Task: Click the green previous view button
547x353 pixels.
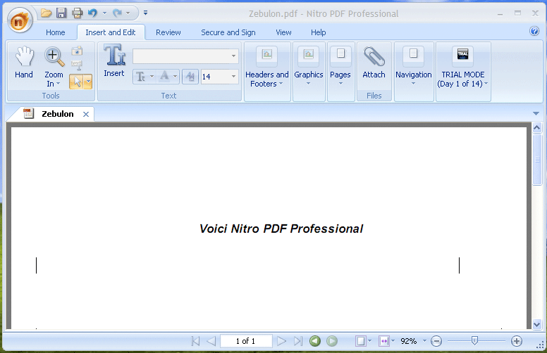Action: coord(315,341)
